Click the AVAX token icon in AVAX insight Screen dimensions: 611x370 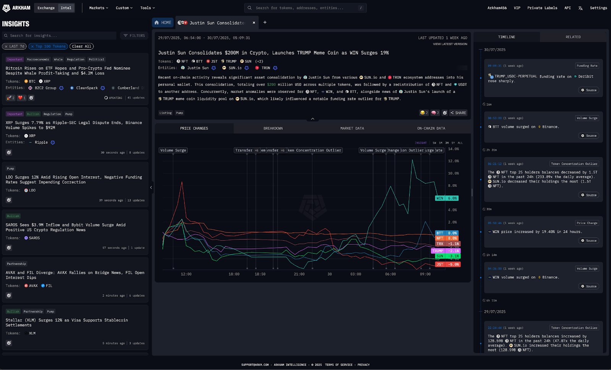pos(26,286)
